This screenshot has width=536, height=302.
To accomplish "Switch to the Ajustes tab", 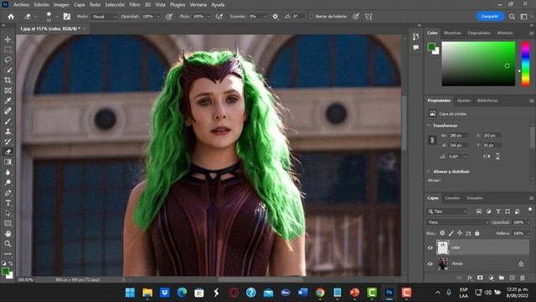I will [463, 101].
